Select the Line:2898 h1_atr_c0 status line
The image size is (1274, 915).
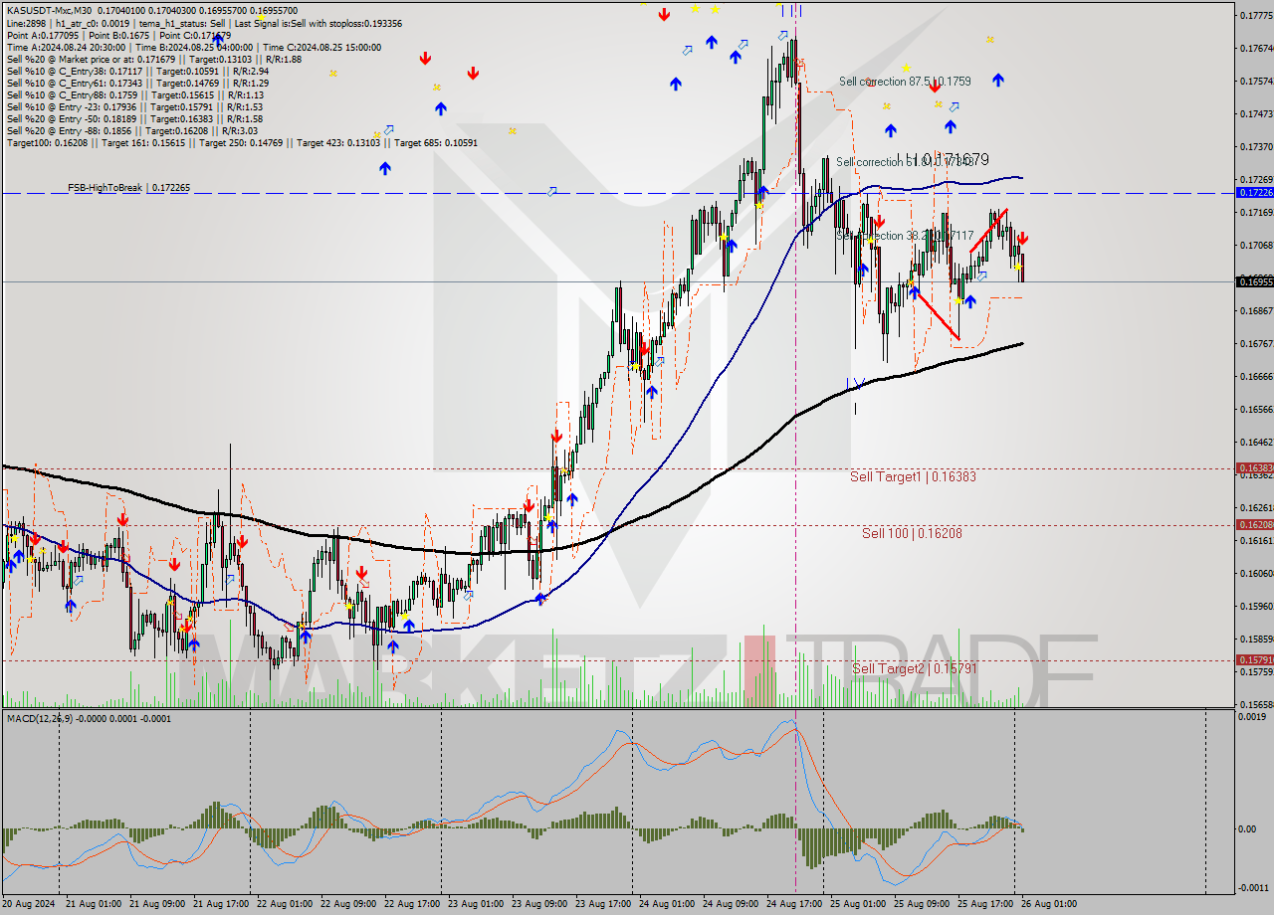coord(204,23)
